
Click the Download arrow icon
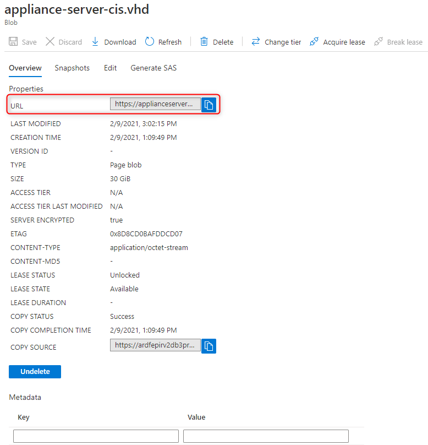[95, 41]
